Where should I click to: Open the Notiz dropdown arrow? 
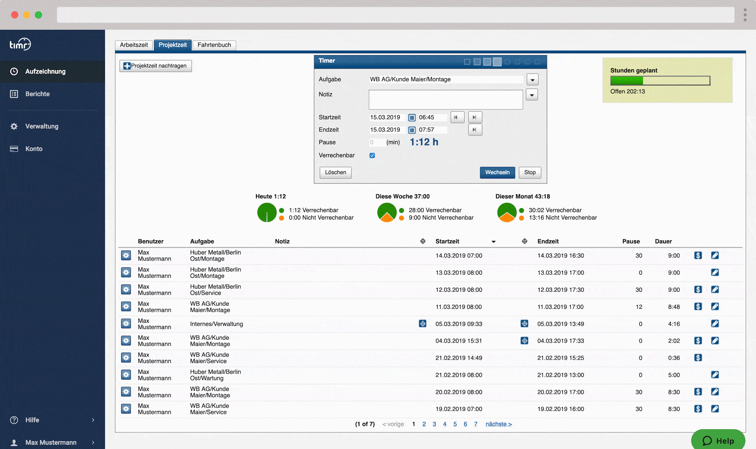pos(532,95)
